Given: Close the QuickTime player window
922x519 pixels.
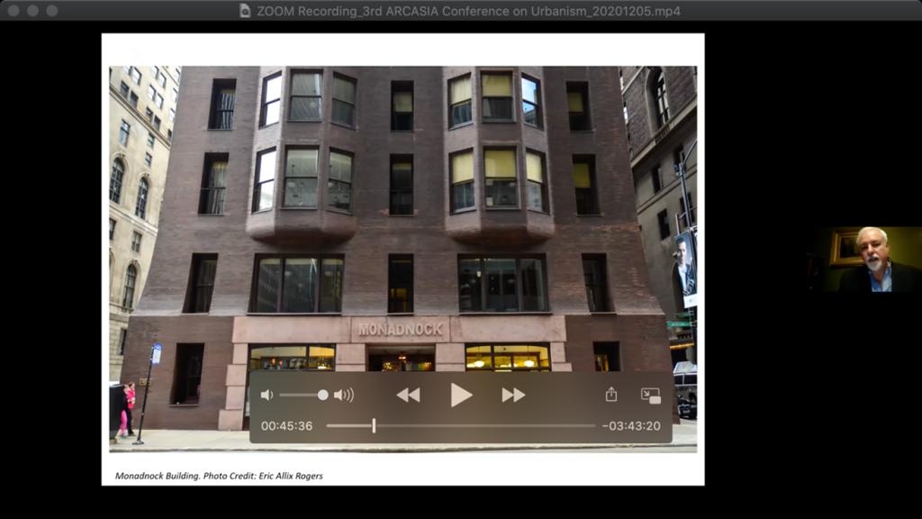Looking at the screenshot, I should click(x=14, y=11).
